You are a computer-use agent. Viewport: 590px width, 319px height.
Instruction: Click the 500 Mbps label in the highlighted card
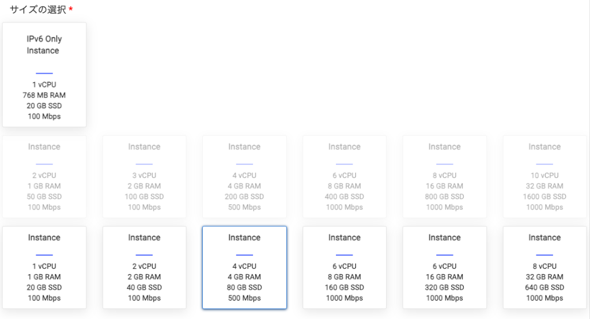tap(244, 298)
